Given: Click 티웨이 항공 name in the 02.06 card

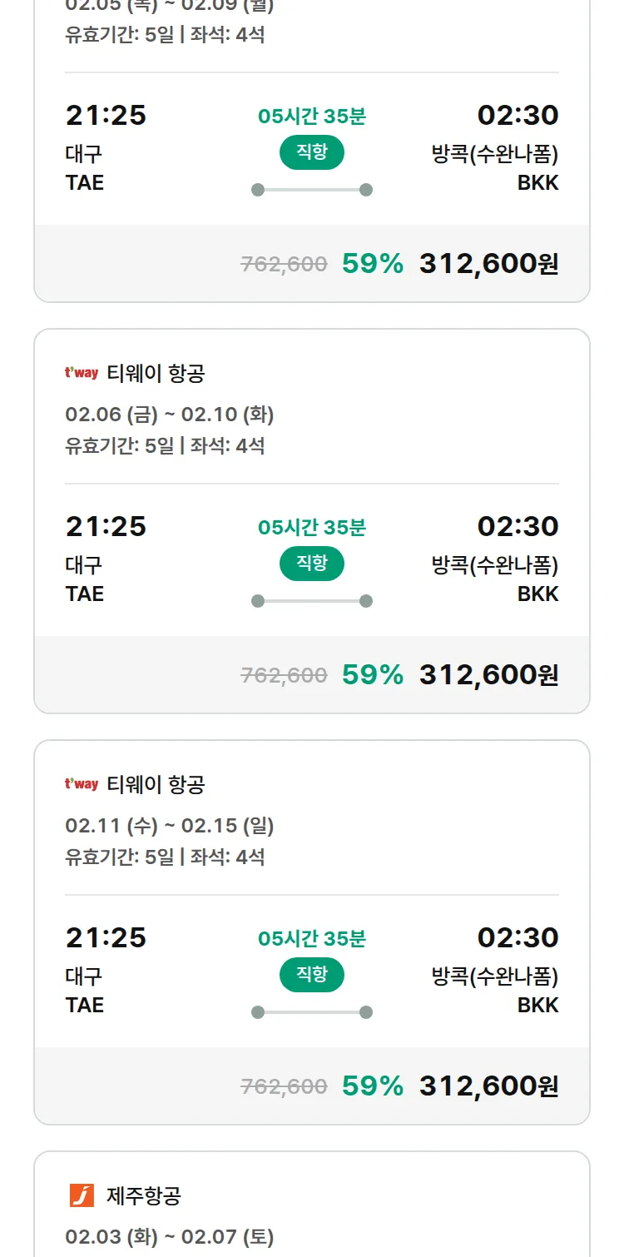Looking at the screenshot, I should (x=156, y=374).
